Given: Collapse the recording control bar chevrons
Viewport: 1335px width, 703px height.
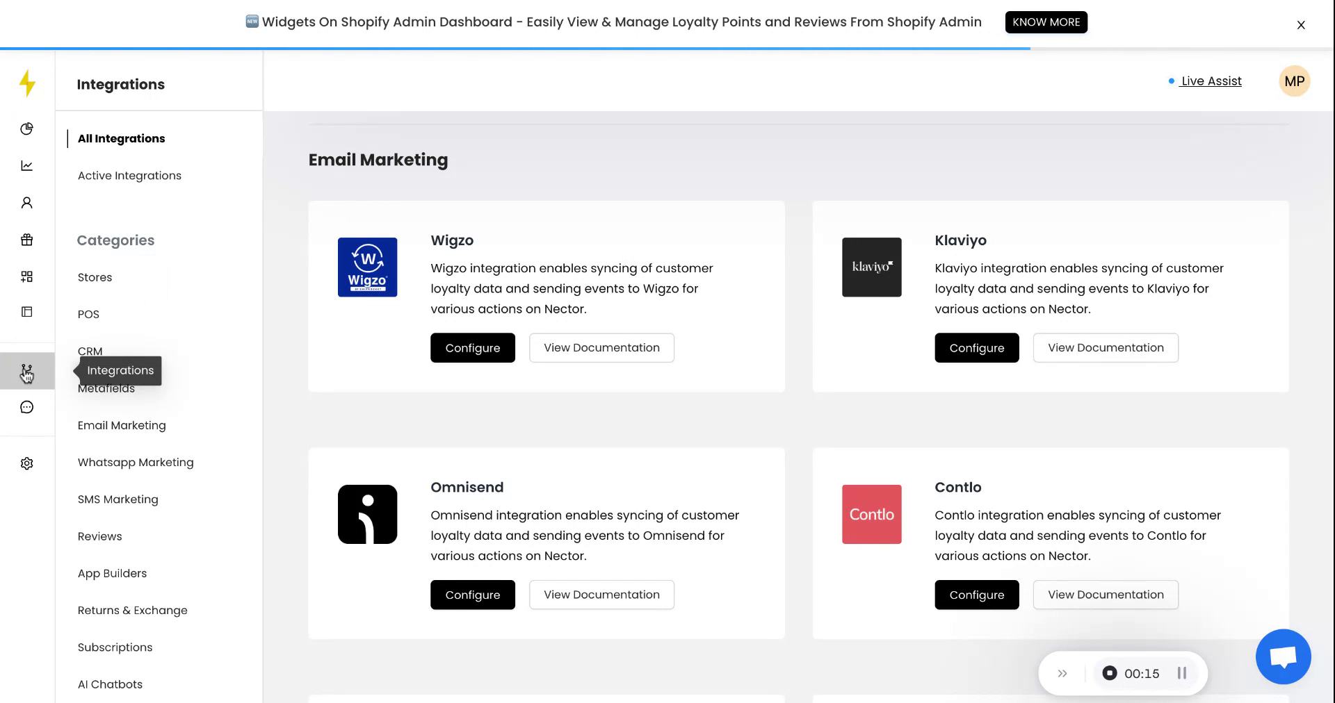Looking at the screenshot, I should [1062, 673].
